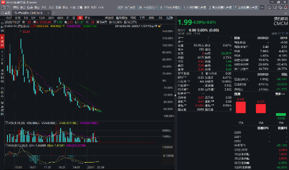Viewport: 289px width, 170px height.
Task: Click the red 17A EPS bar
Action: tap(241, 107)
